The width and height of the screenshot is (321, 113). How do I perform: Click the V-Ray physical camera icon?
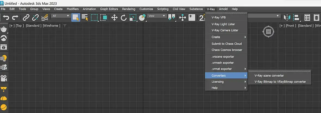pyautogui.click(x=4, y=78)
